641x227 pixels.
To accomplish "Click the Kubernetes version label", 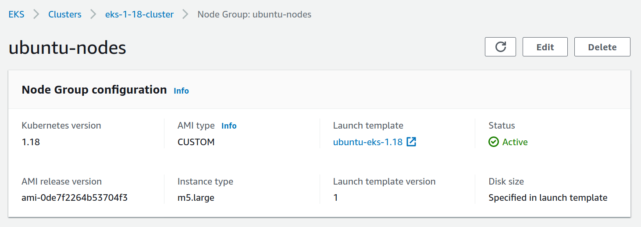I will click(x=61, y=126).
